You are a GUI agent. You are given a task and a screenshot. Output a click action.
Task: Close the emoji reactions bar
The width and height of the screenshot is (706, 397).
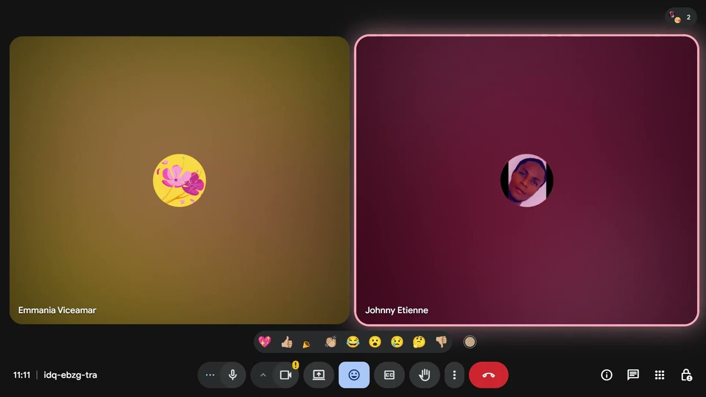point(354,375)
